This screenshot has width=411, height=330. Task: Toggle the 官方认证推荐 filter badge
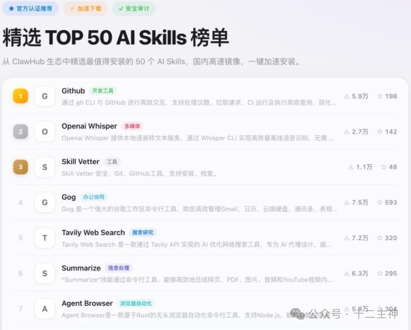(30, 8)
